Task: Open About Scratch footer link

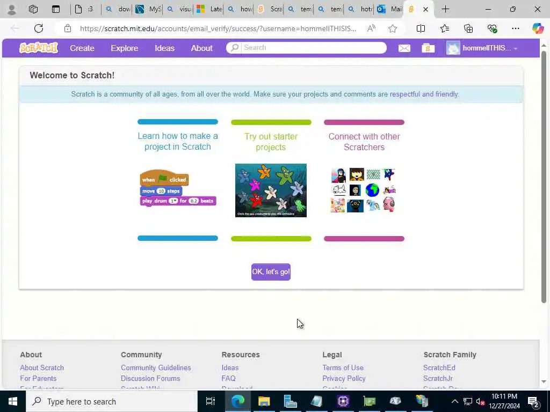Action: coord(42,367)
